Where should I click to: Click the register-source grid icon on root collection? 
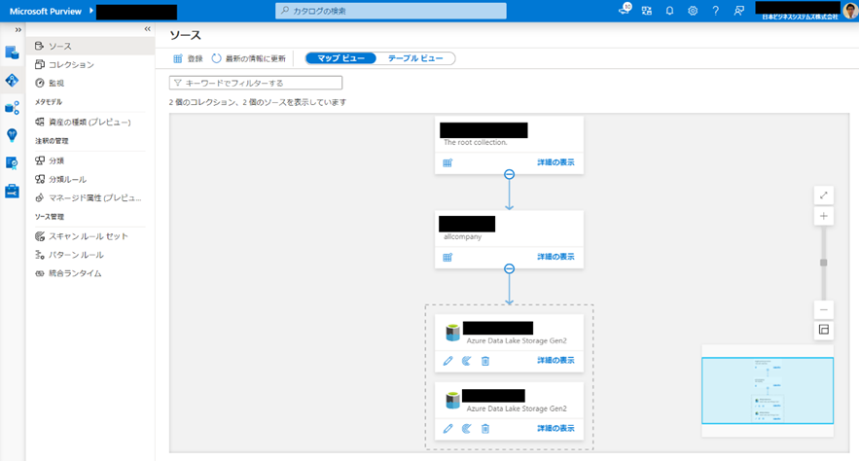click(447, 162)
